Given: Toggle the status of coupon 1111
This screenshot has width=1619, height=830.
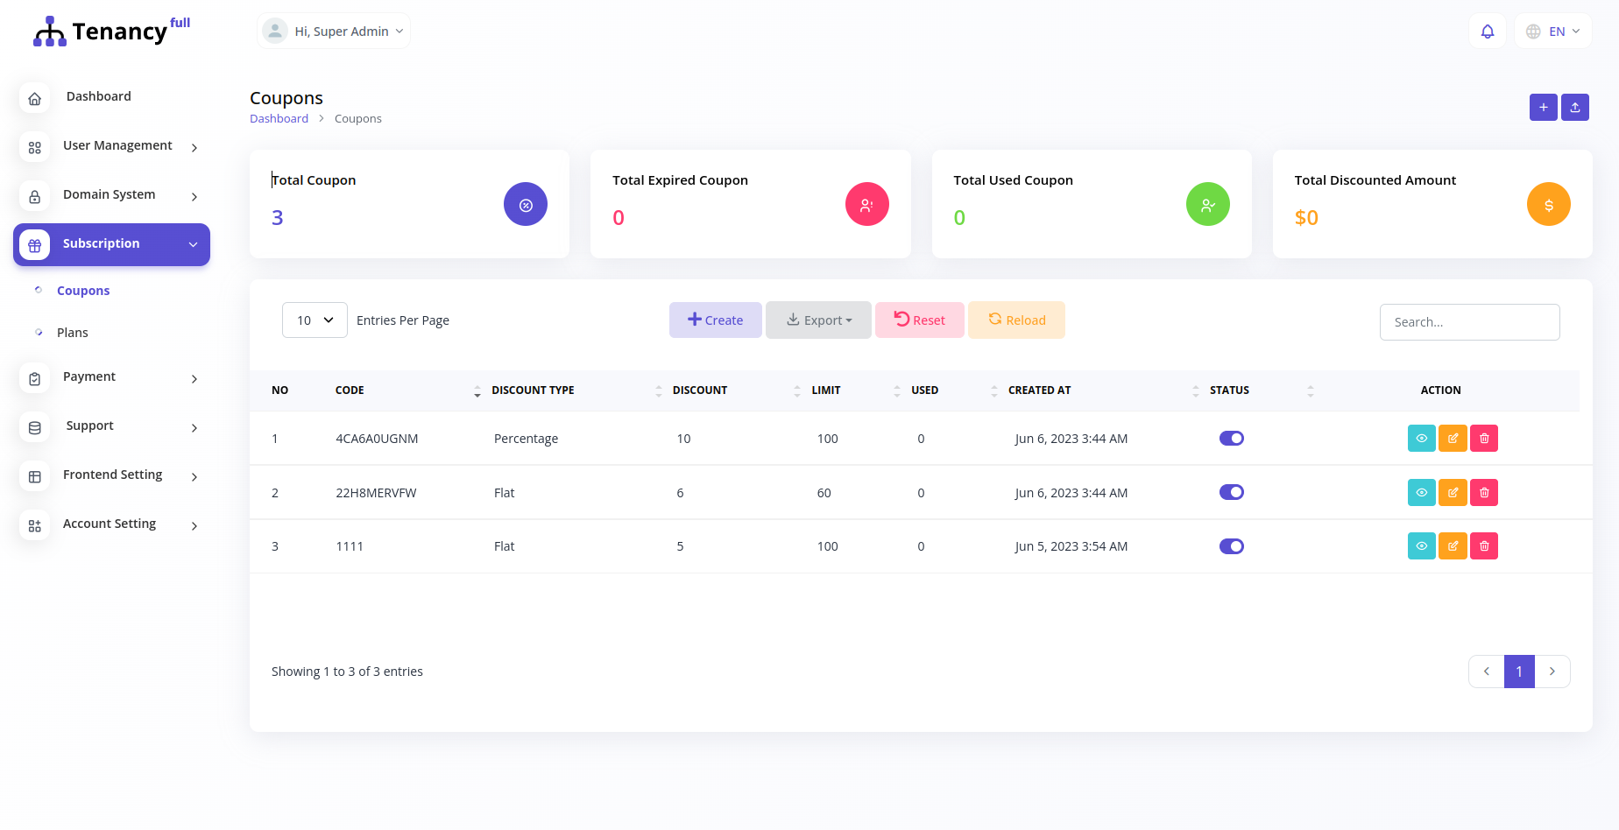Looking at the screenshot, I should pos(1231,545).
